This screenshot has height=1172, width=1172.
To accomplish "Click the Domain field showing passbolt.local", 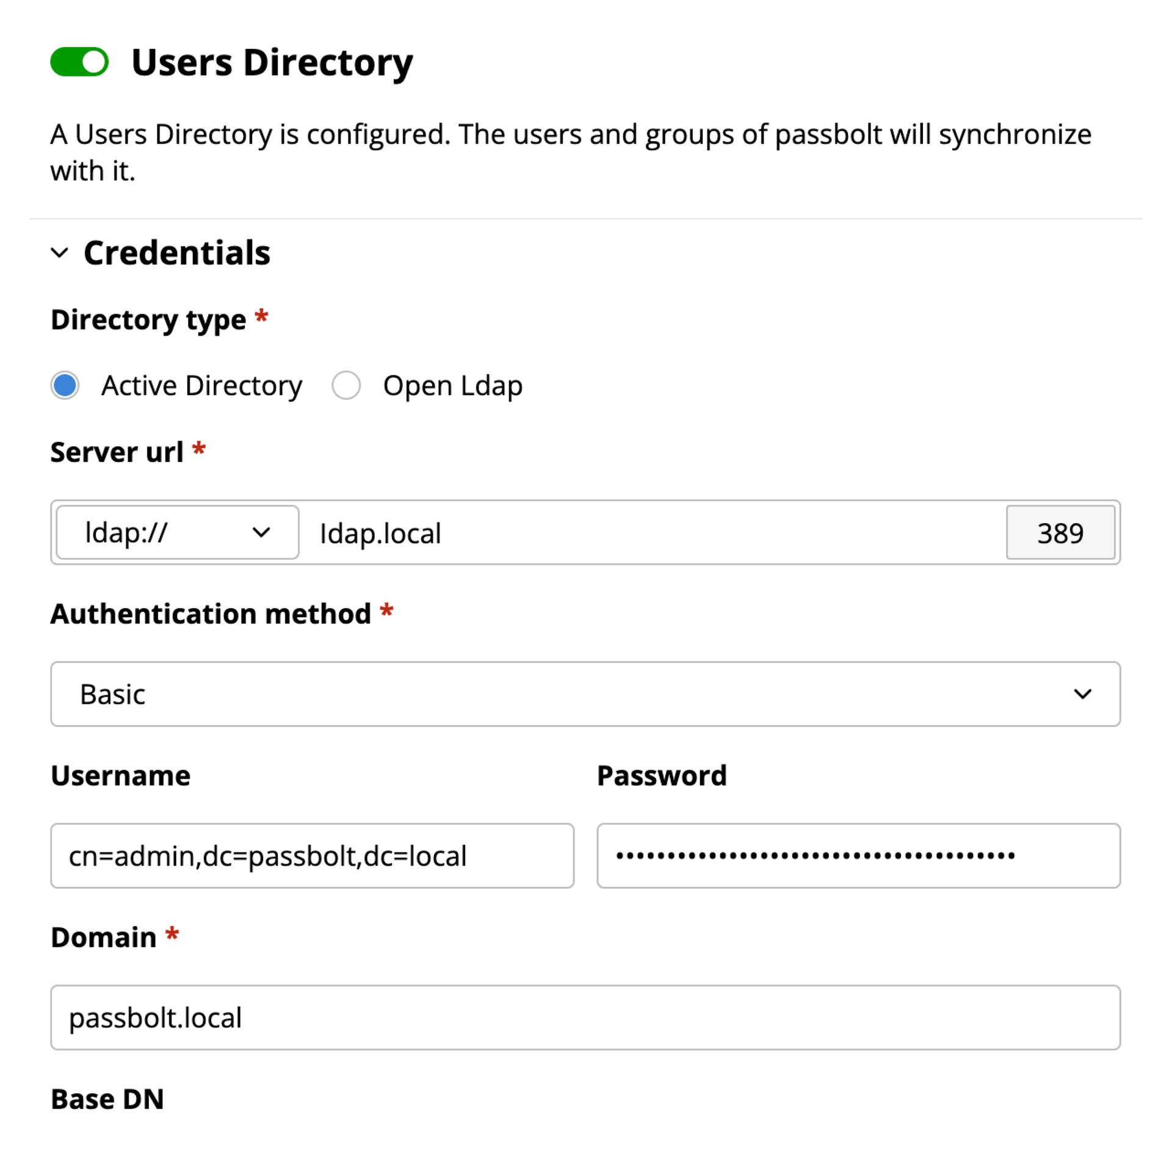I will 585,1018.
